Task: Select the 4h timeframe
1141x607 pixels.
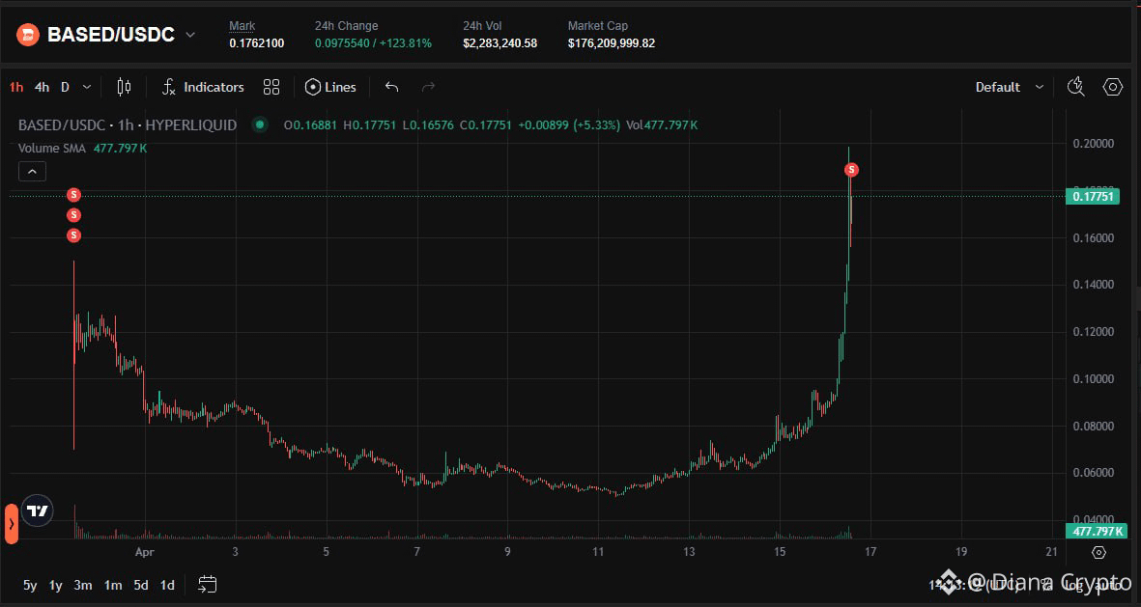Action: [x=43, y=87]
